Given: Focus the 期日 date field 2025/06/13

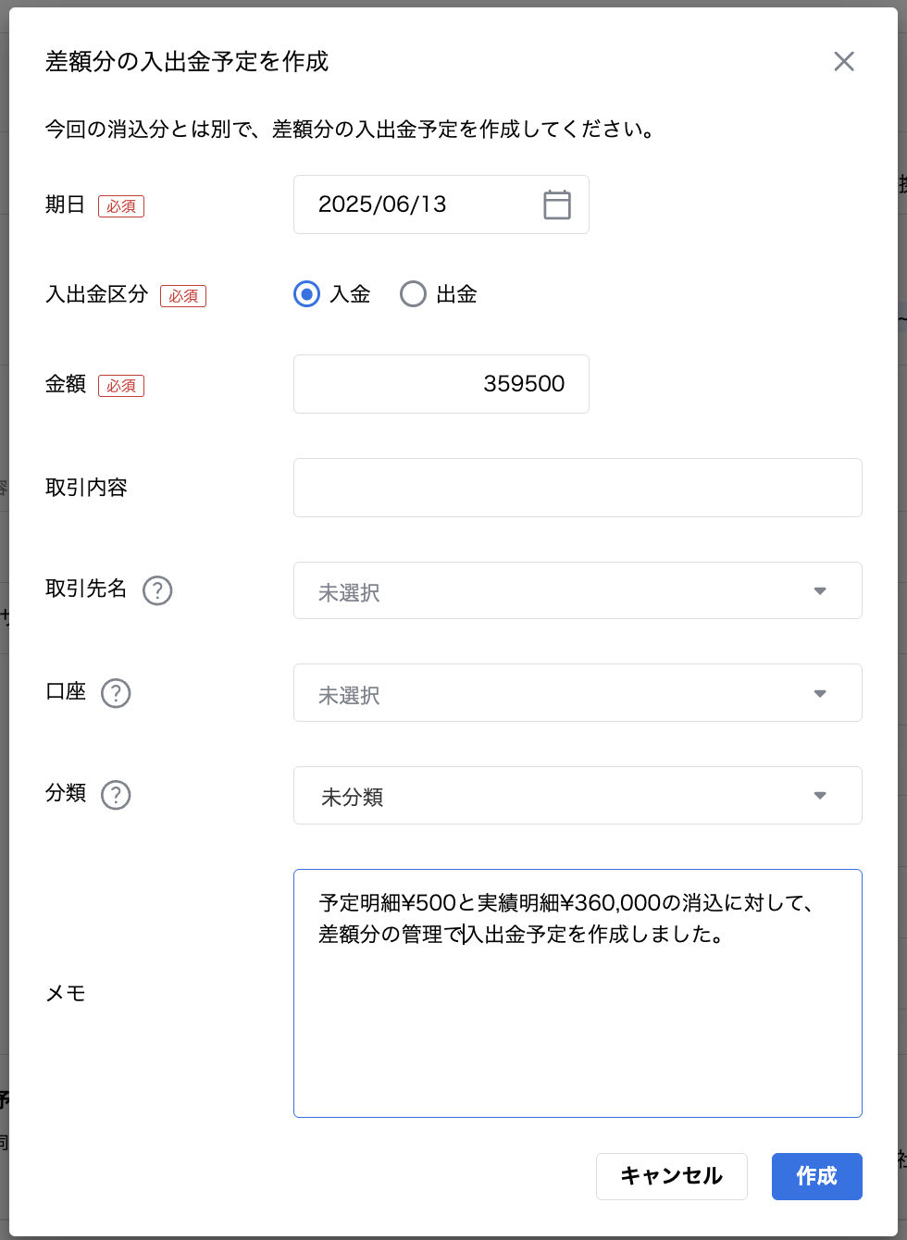Looking at the screenshot, I should [x=441, y=205].
